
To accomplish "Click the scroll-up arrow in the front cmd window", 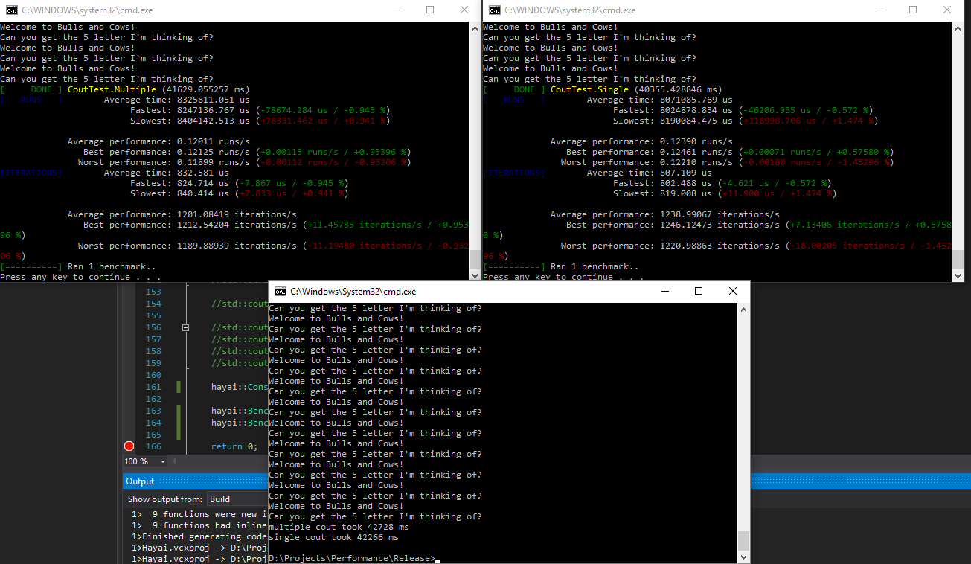I will pyautogui.click(x=744, y=309).
